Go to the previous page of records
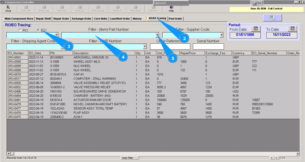This screenshot has height=162, width=305. (272, 158)
